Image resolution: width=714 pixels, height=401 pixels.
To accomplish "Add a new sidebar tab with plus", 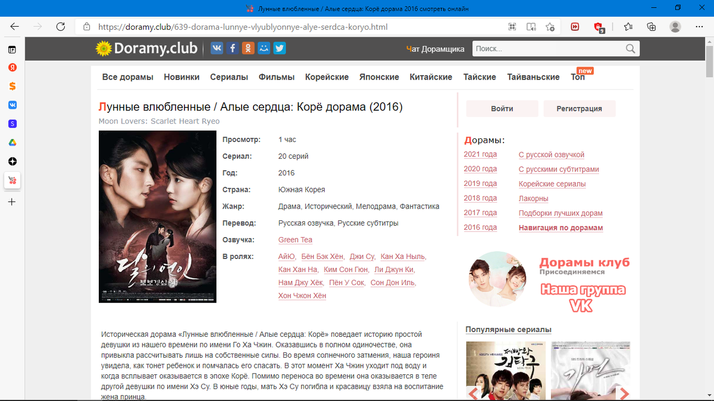I will click(12, 202).
